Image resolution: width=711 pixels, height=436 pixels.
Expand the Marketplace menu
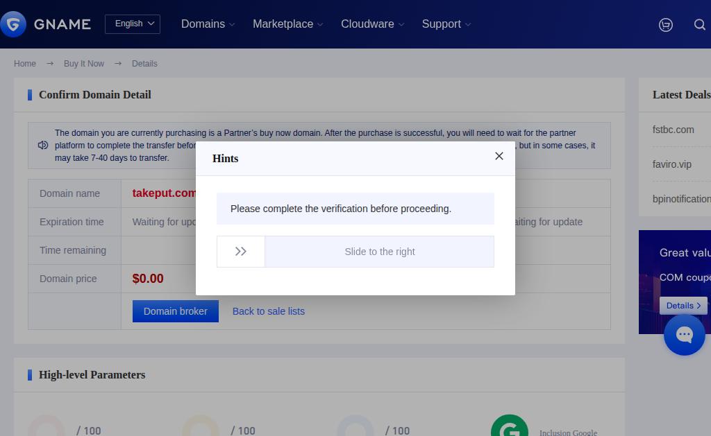tap(287, 24)
